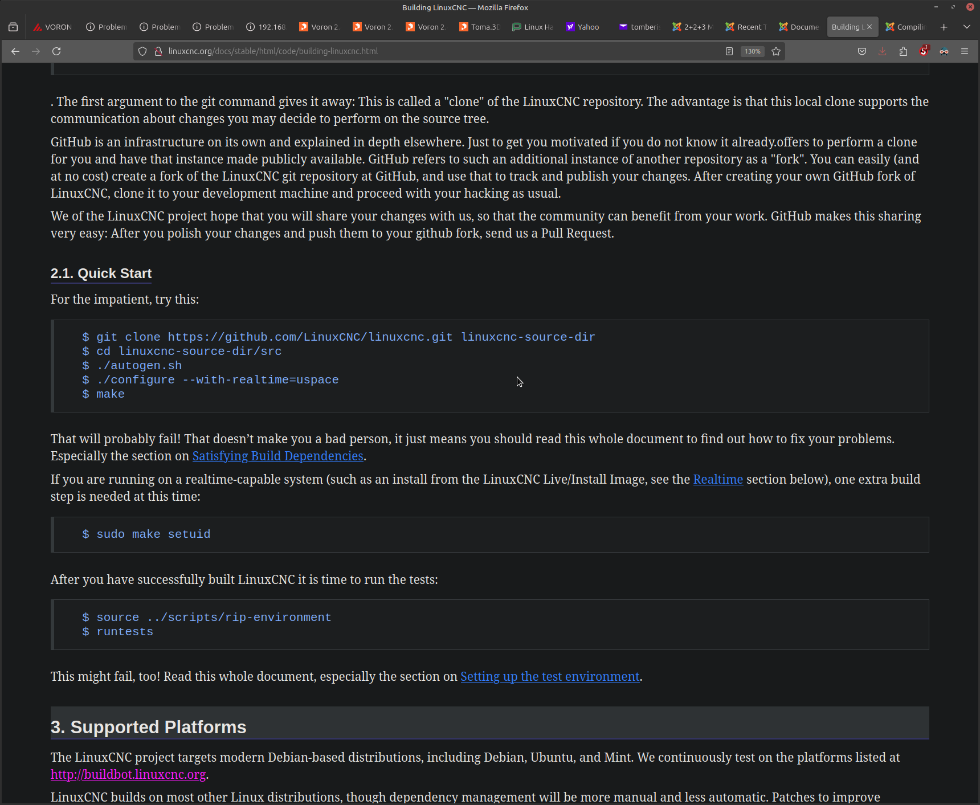Open the red-badged extension icon

[924, 51]
